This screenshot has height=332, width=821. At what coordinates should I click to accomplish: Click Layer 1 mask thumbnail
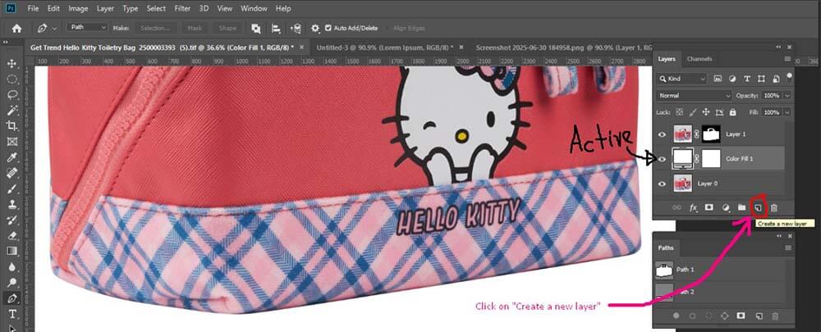[x=710, y=134]
